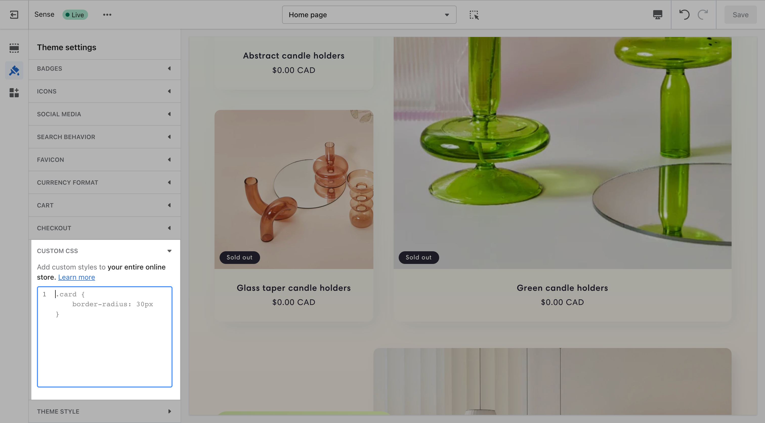Screen dimensions: 765x423
Task: Expand the CUSTOM CSS section
Action: pos(104,251)
